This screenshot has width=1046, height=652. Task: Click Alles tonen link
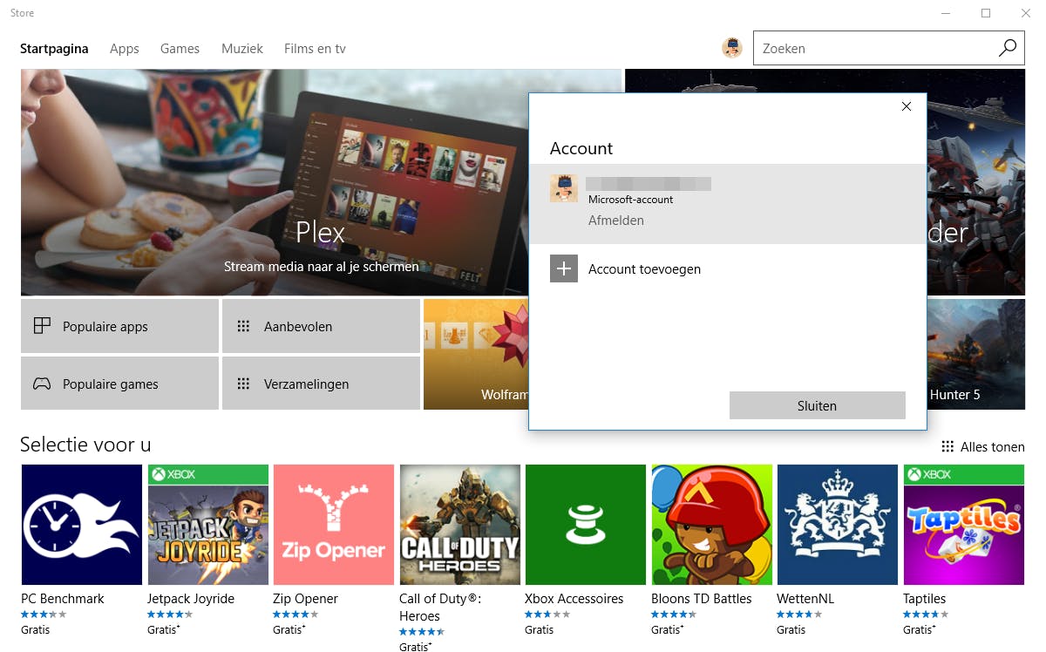pos(993,446)
